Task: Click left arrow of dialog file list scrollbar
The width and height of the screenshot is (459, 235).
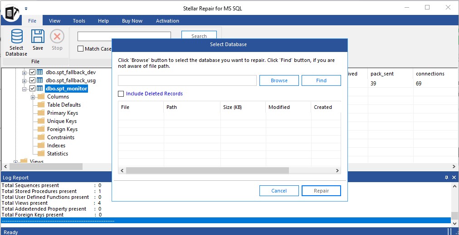Action: pos(122,170)
